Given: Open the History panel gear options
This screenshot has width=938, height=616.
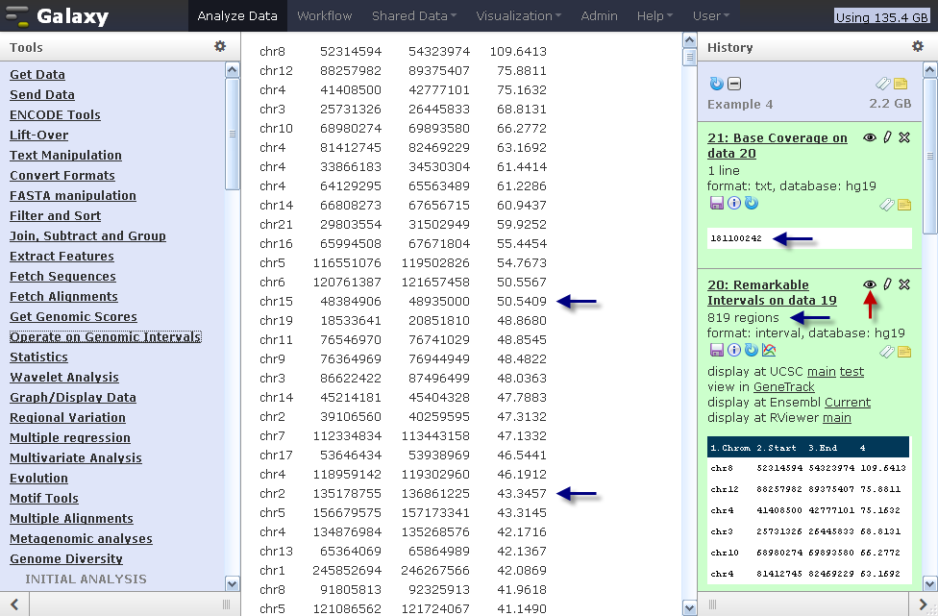Looking at the screenshot, I should click(x=918, y=47).
